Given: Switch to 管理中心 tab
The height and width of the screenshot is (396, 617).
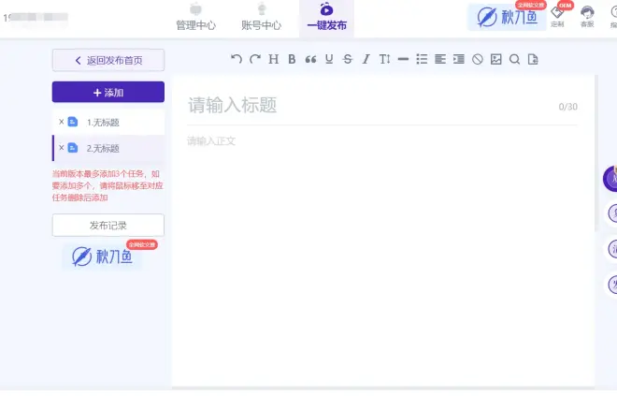Looking at the screenshot, I should [x=195, y=18].
